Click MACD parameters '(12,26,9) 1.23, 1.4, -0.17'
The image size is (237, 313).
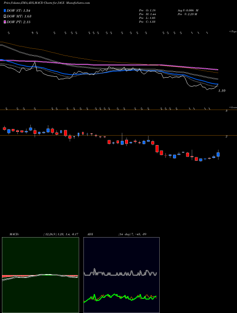(61, 234)
